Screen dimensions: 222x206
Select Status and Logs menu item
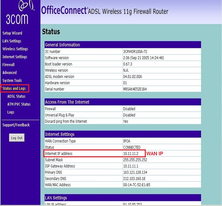pos(14,89)
